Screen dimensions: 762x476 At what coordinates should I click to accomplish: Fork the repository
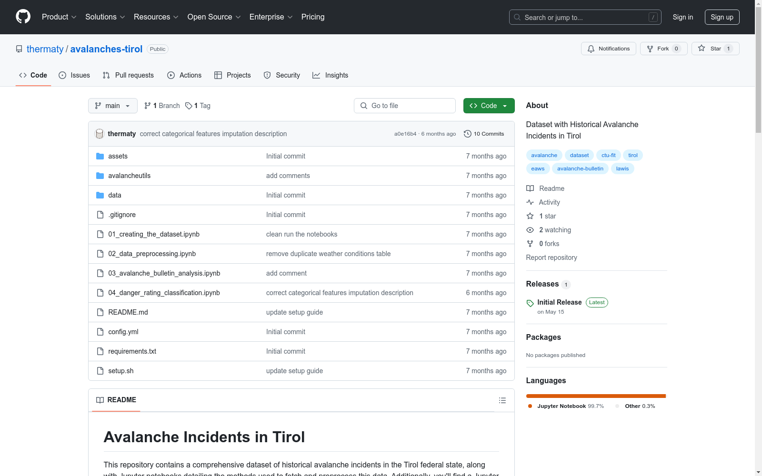pos(664,49)
